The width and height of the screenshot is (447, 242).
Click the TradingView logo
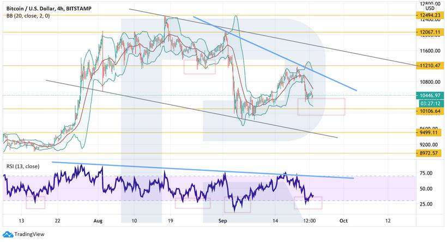pyautogui.click(x=8, y=234)
